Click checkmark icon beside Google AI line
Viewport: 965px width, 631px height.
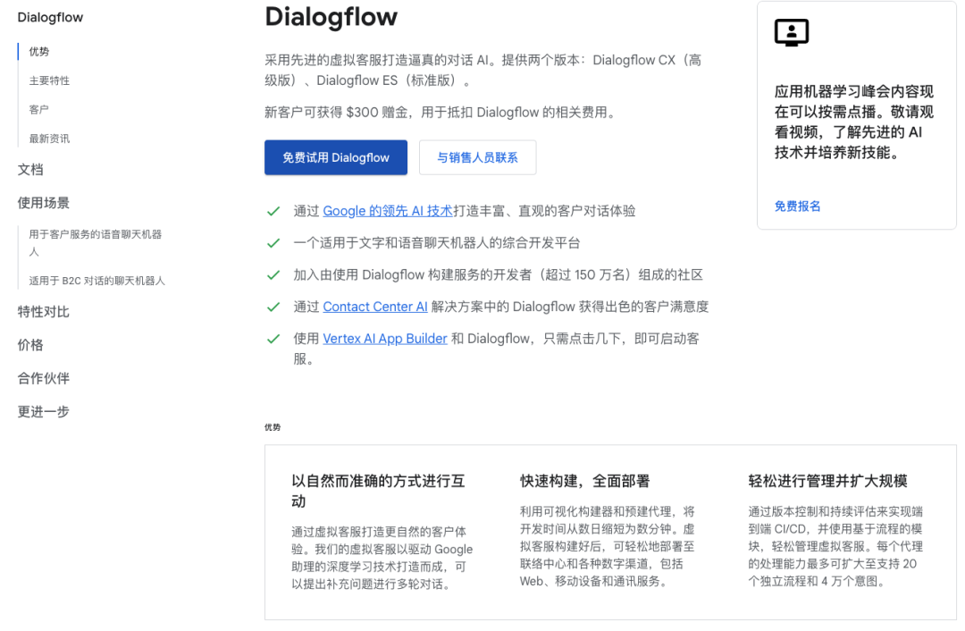(273, 212)
